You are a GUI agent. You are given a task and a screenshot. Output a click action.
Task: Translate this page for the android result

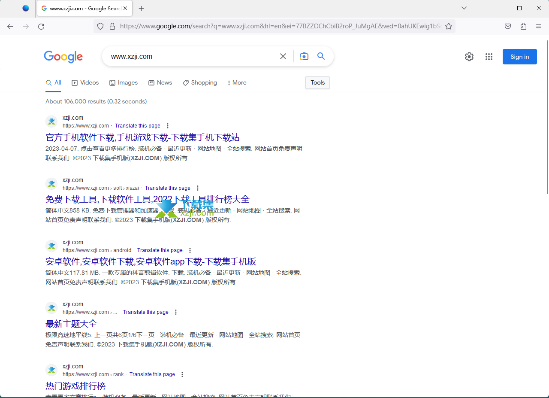[x=160, y=250]
